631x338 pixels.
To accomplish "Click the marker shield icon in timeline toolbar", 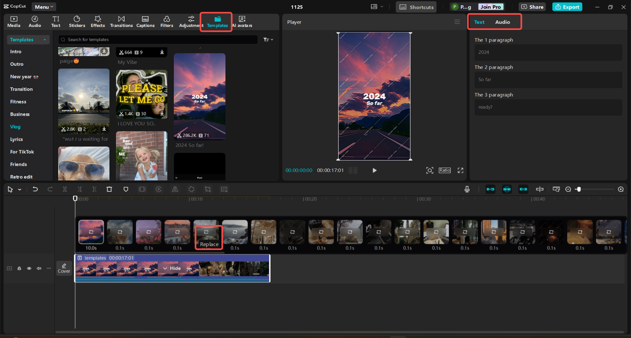I will tap(126, 189).
